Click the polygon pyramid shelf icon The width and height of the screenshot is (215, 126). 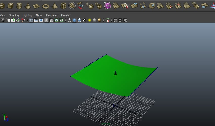tap(54, 5)
